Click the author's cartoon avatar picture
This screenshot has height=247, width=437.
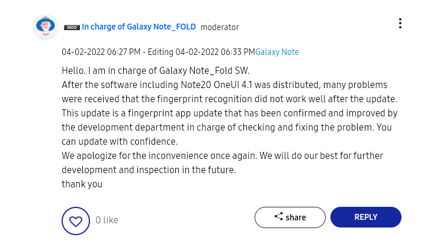tap(46, 27)
